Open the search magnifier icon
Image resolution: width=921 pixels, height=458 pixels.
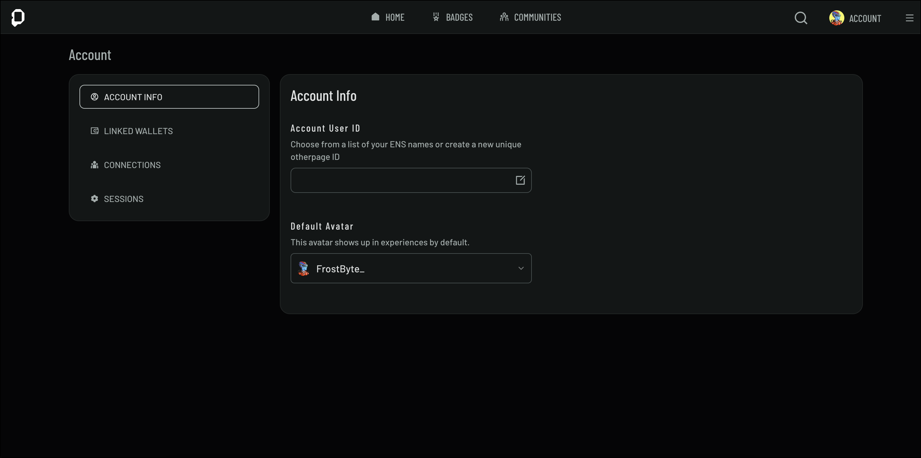pyautogui.click(x=800, y=18)
